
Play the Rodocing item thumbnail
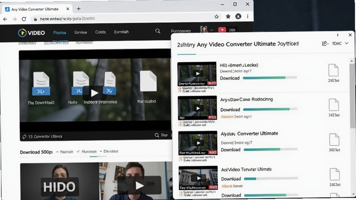coord(197,108)
